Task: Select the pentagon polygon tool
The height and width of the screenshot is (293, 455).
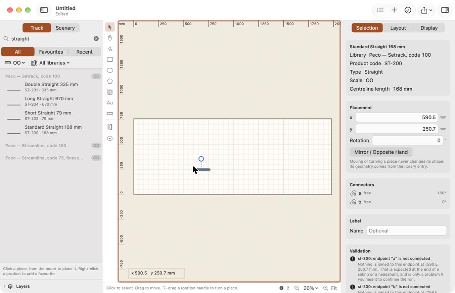Action: coord(110,81)
